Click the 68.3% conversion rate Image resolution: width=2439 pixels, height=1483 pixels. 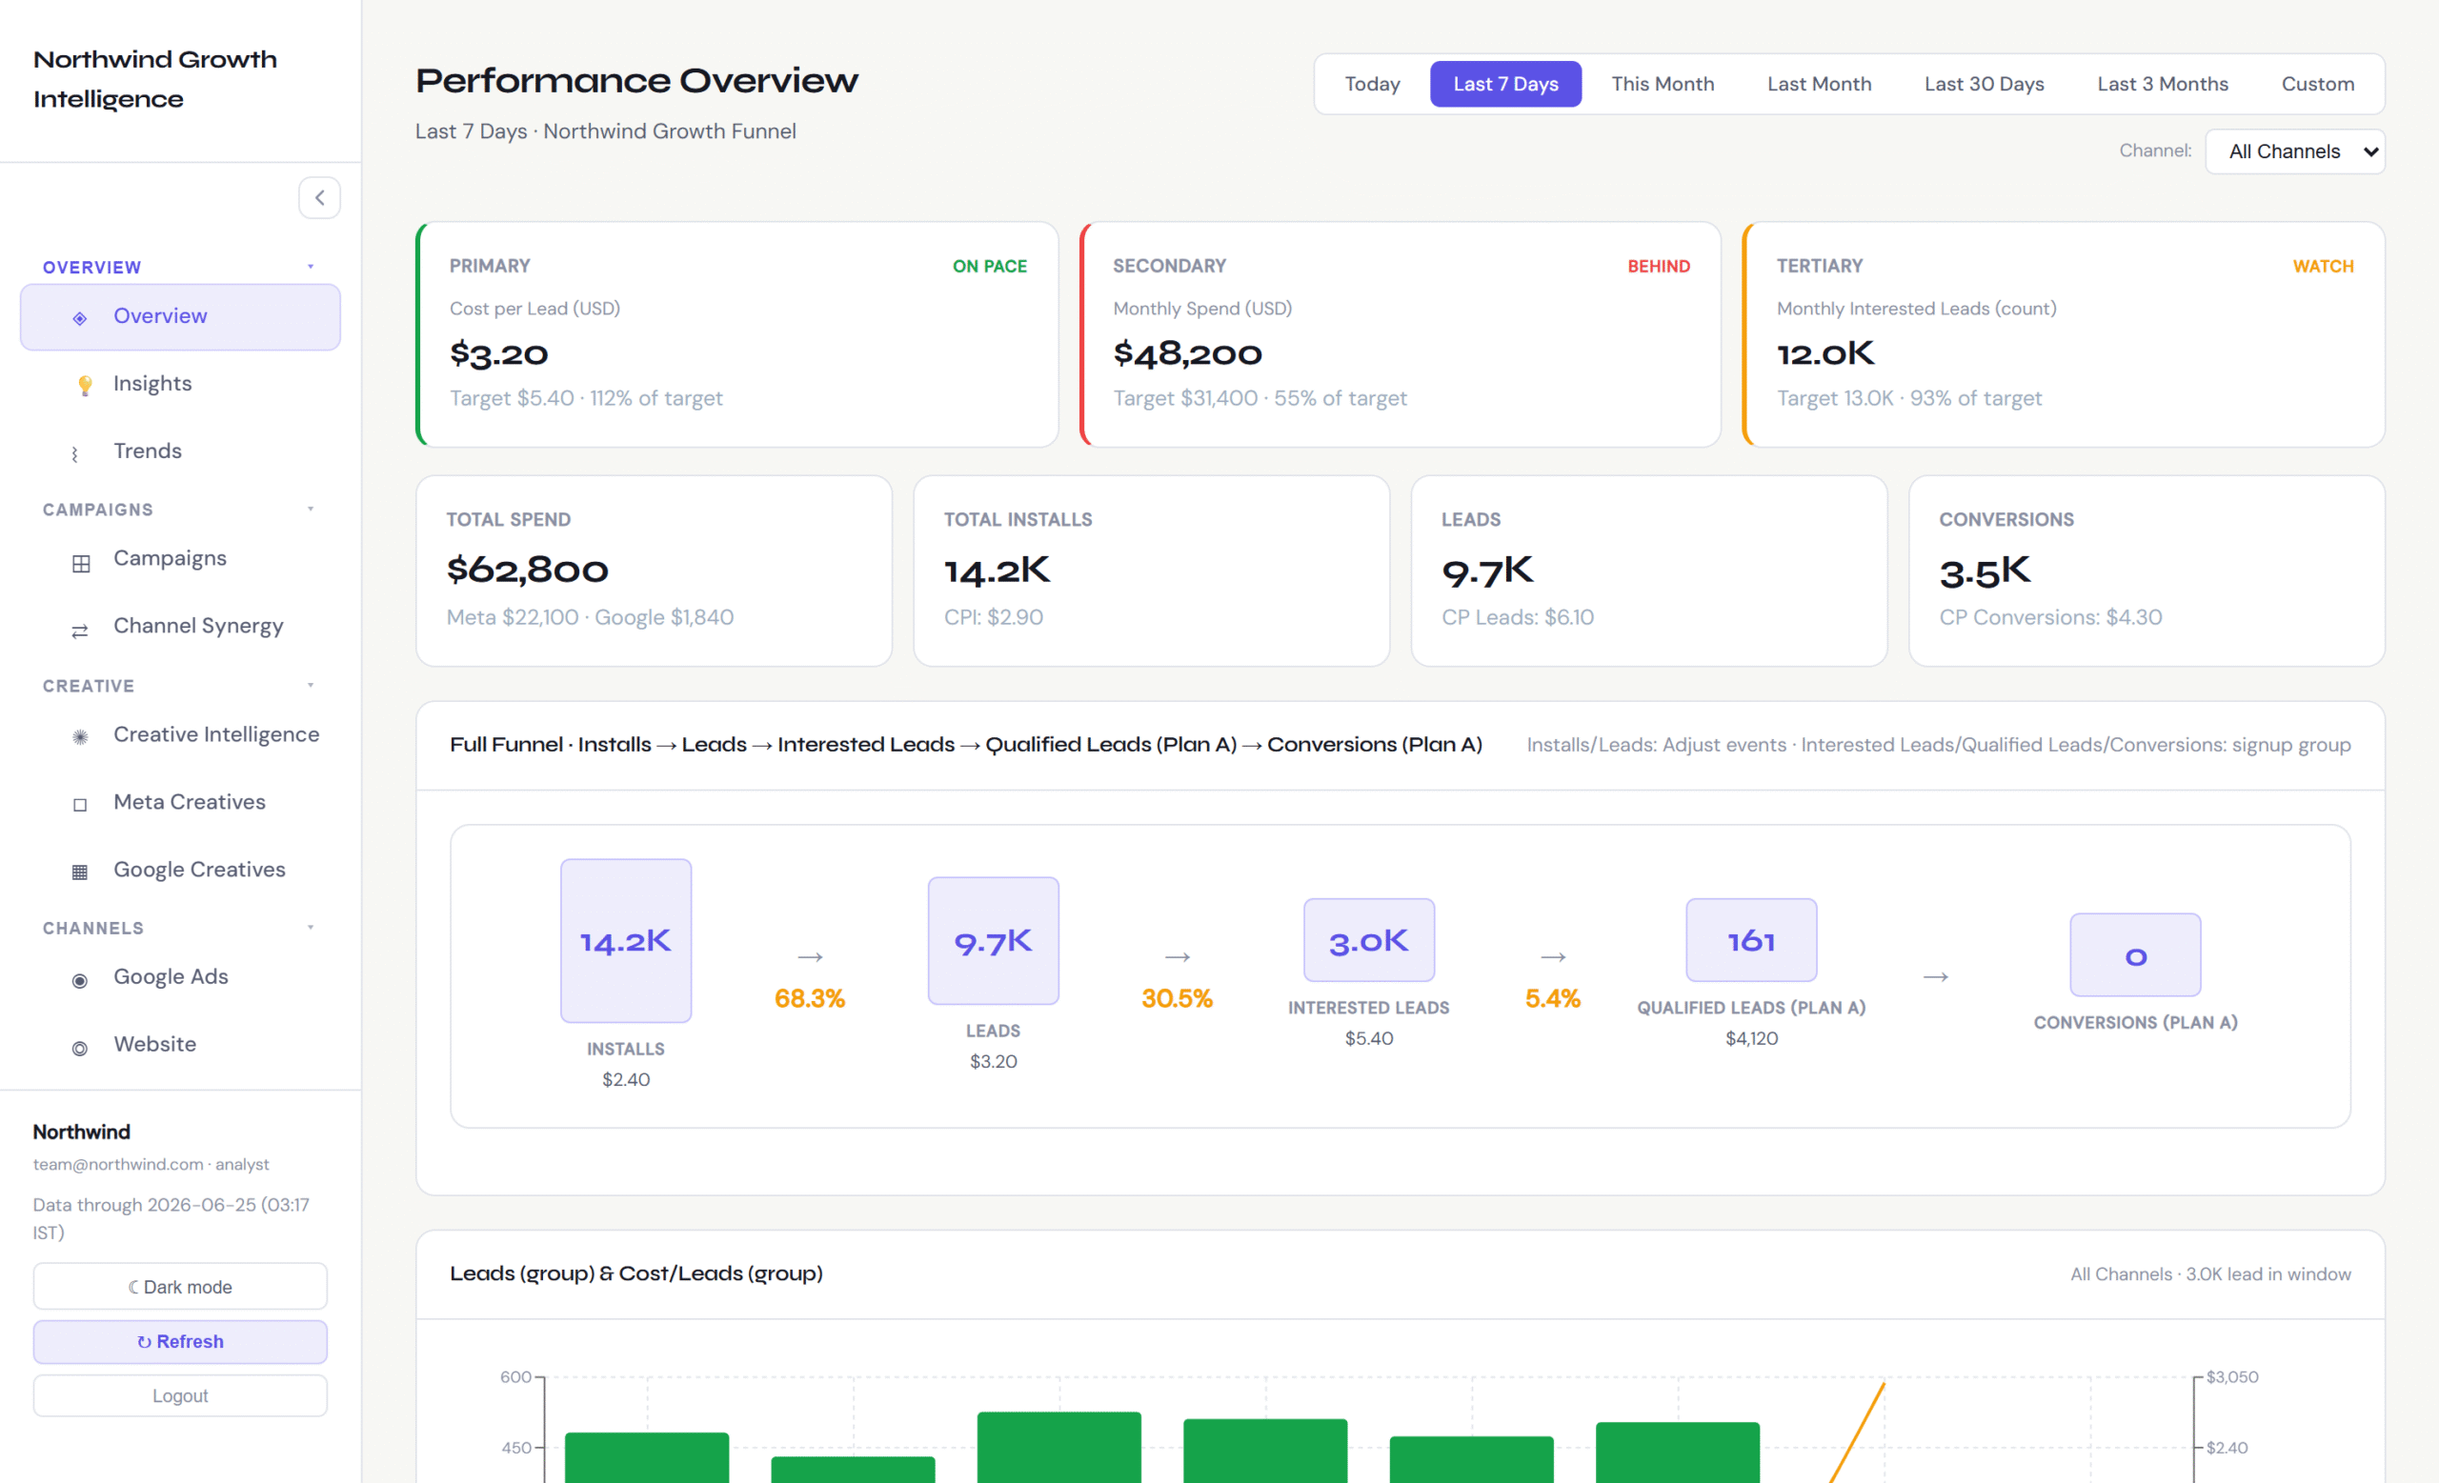(x=810, y=998)
